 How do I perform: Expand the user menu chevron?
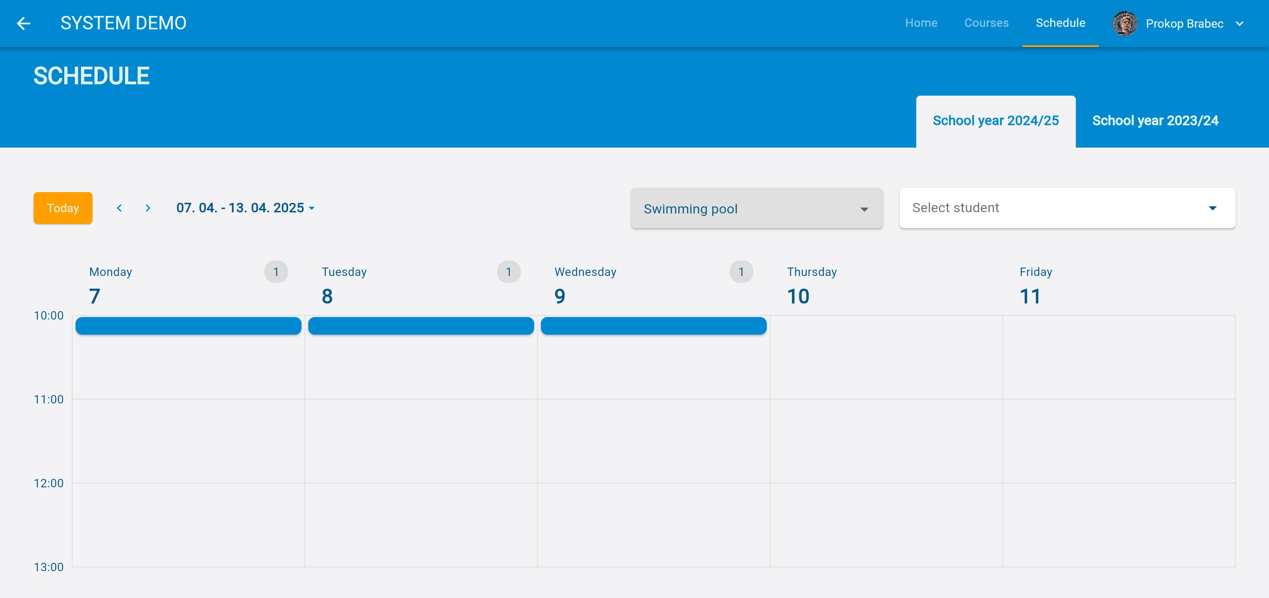click(1240, 23)
